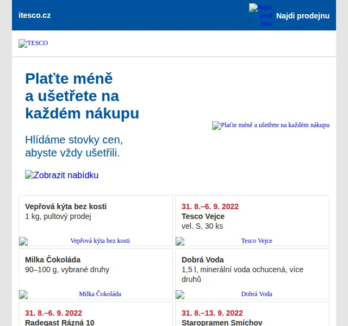
Task: Click the Najdi prodejnu broken image icon
Action: pos(260,15)
